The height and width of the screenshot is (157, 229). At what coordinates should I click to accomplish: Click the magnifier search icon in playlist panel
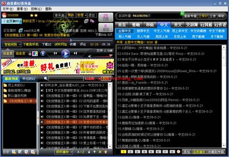45,78
